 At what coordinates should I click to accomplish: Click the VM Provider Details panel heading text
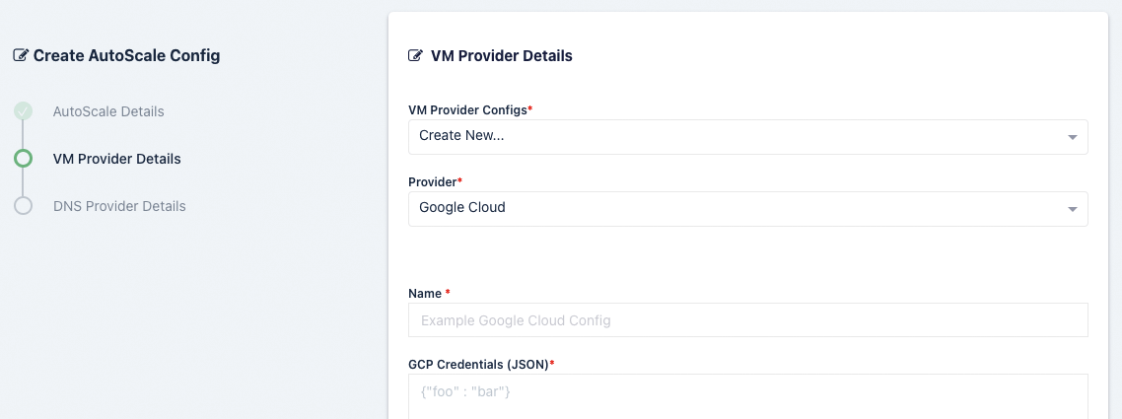pos(501,55)
